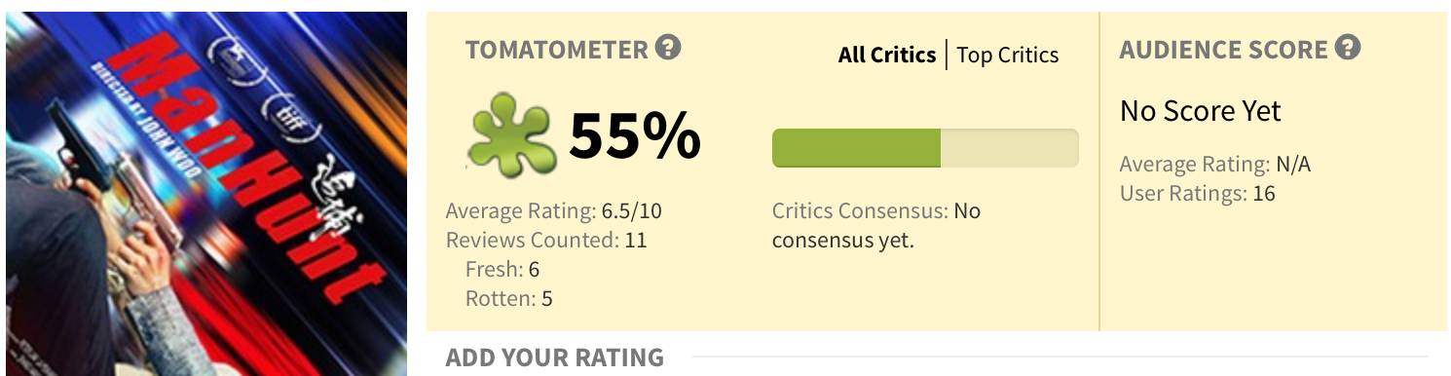Click the audience Average Rating N/A text
1451x376 pixels.
(1215, 164)
